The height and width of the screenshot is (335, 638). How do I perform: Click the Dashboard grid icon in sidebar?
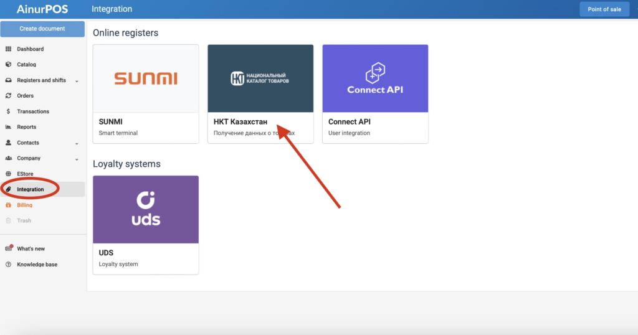pos(8,49)
